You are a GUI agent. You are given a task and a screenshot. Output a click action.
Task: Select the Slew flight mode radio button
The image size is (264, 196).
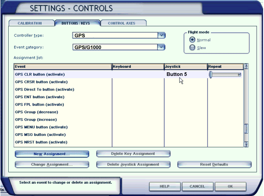[192, 48]
